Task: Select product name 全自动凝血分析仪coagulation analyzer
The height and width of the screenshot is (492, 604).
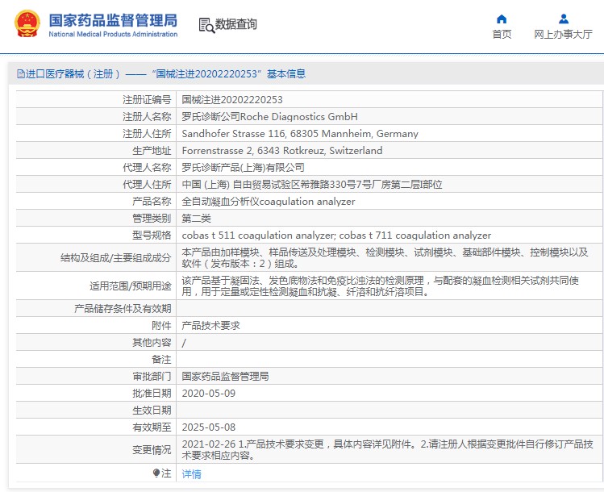Action: click(269, 202)
